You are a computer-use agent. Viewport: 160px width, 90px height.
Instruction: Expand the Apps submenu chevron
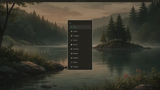point(89,27)
